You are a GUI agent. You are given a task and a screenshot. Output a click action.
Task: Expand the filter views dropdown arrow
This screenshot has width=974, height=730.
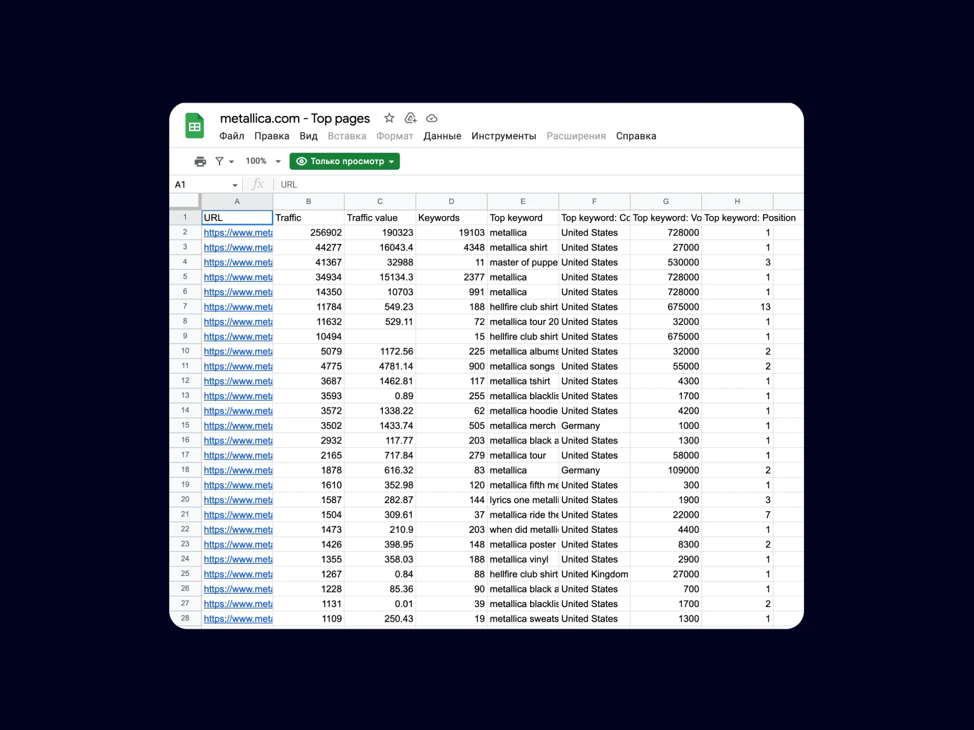231,162
